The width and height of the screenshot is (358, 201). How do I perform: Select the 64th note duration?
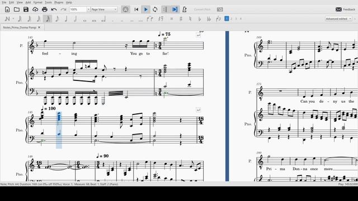(x=29, y=19)
